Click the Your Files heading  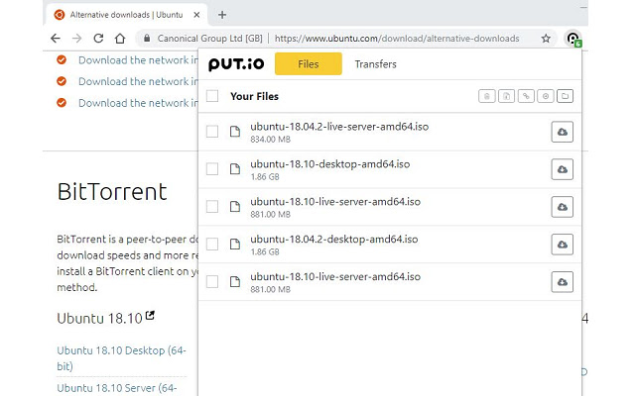click(254, 97)
